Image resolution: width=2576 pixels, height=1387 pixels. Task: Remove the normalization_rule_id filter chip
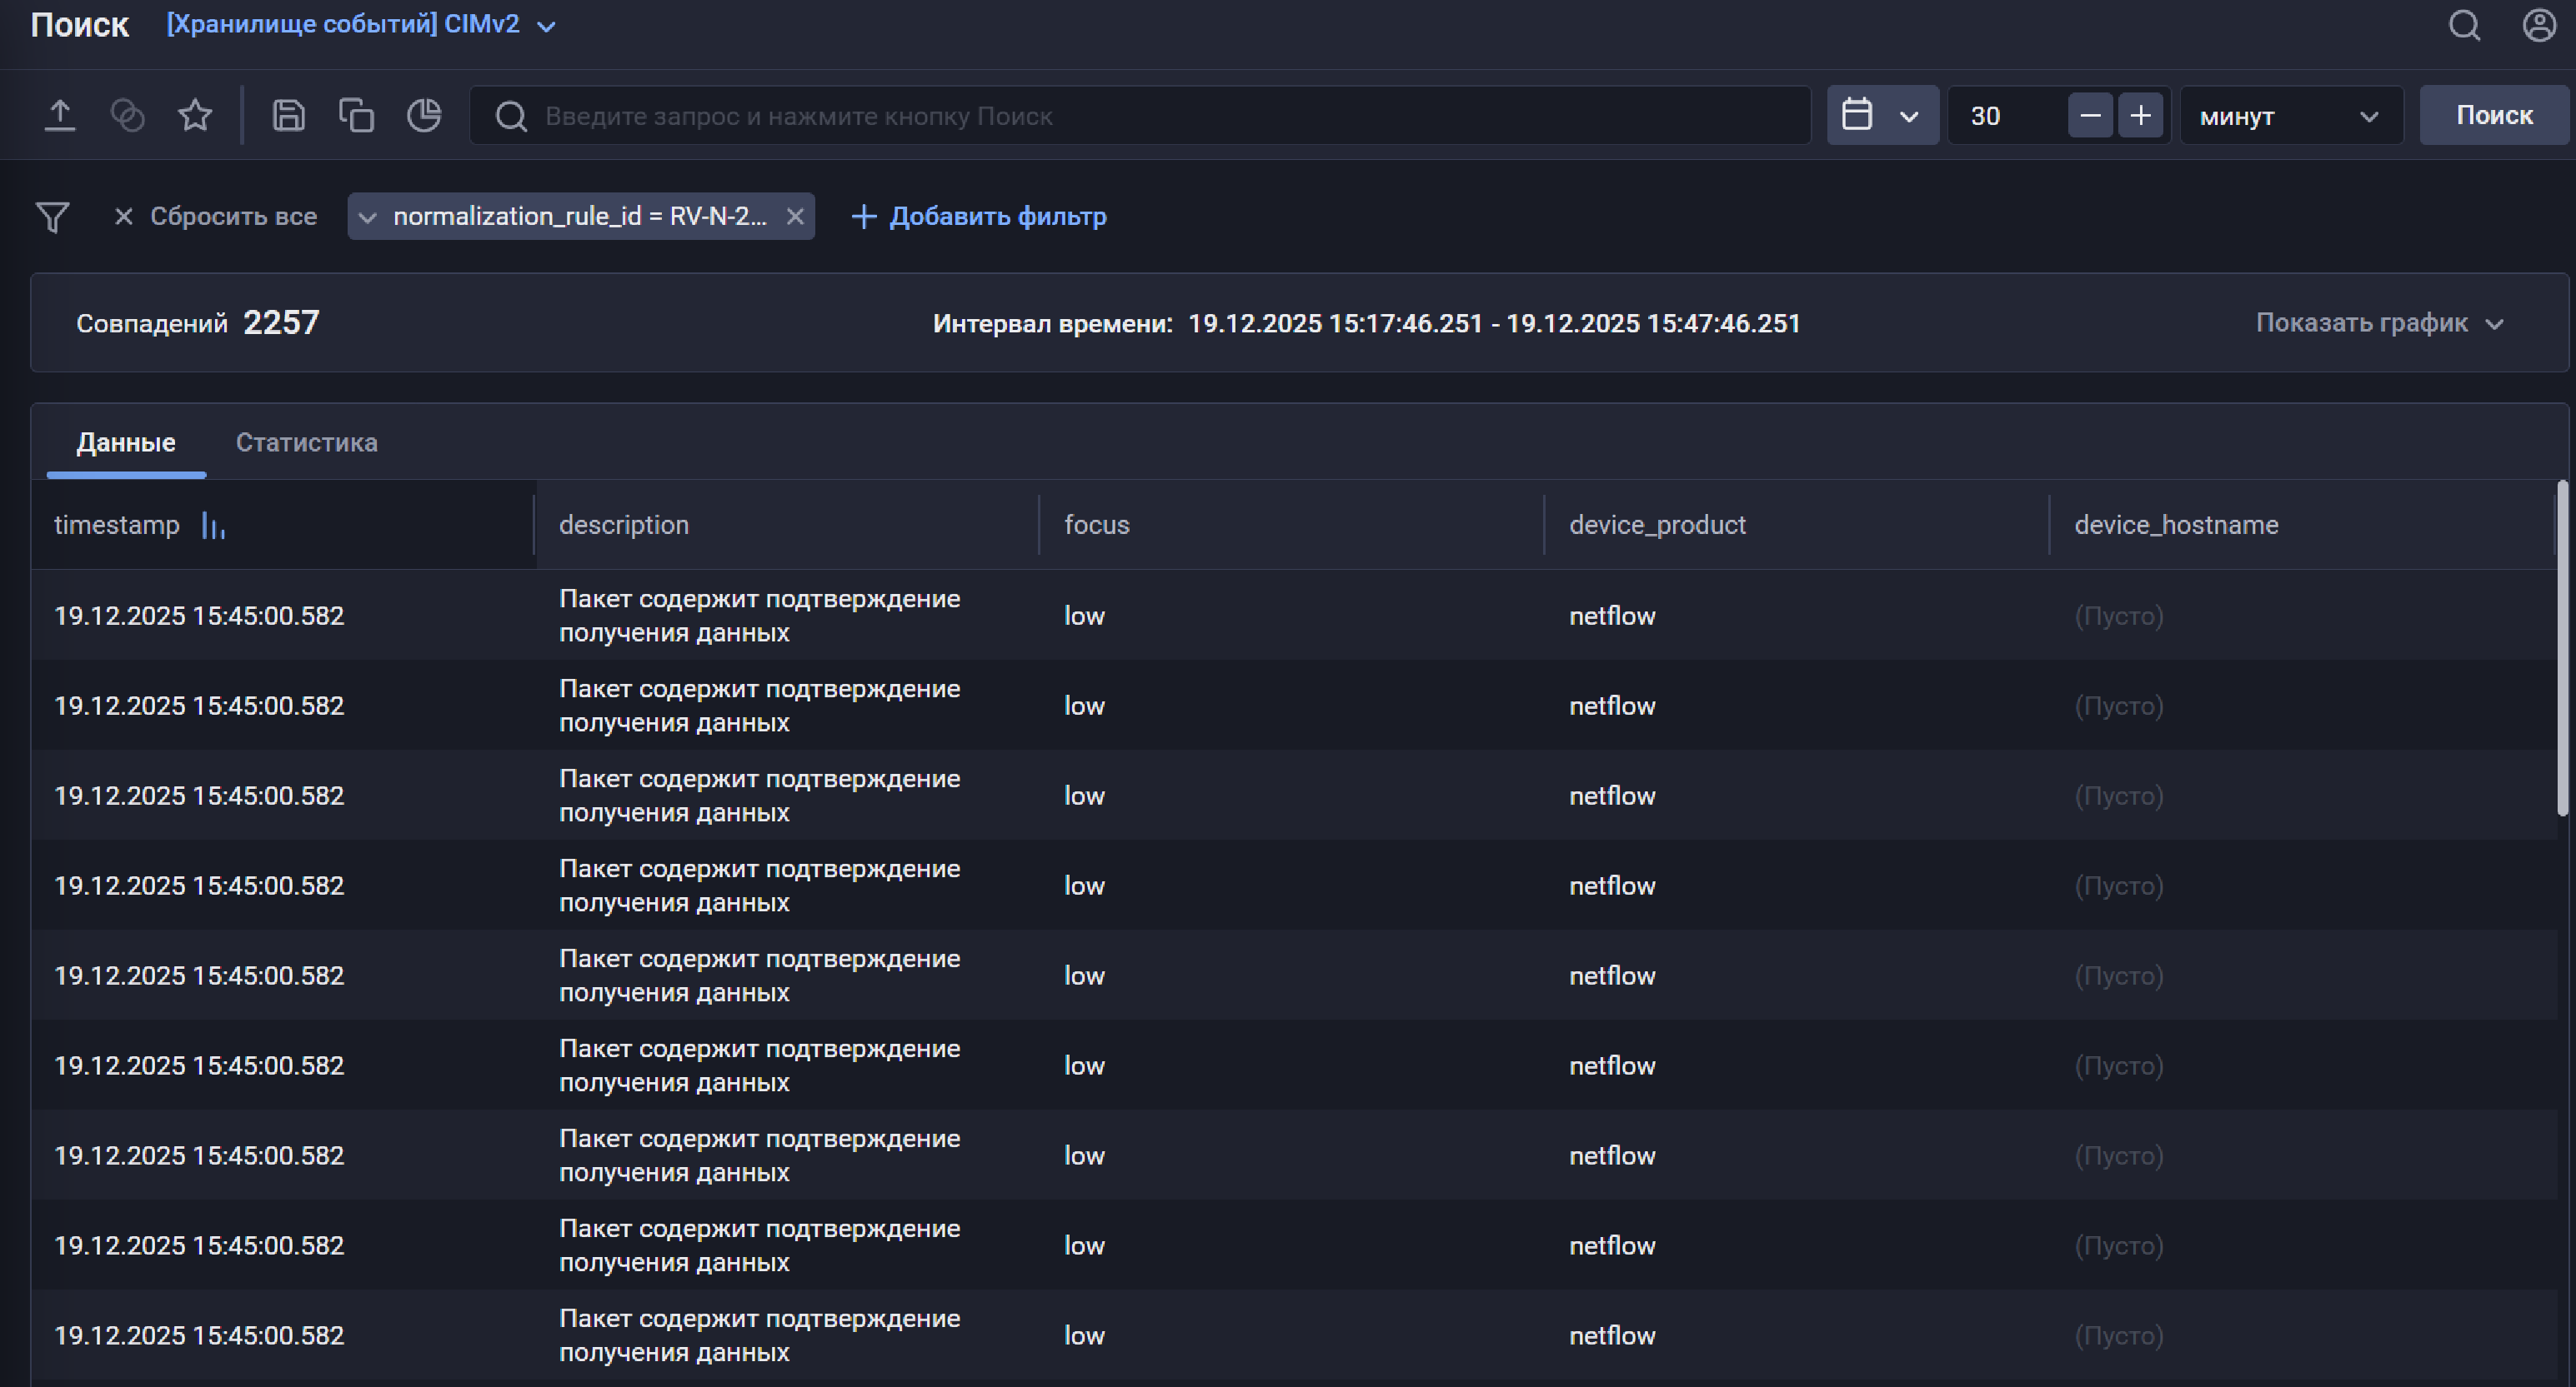coord(795,216)
